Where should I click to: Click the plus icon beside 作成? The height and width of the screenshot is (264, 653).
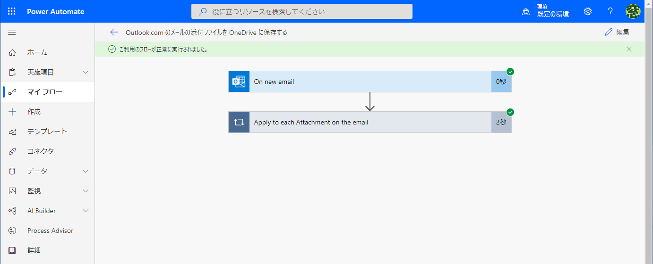coord(12,112)
